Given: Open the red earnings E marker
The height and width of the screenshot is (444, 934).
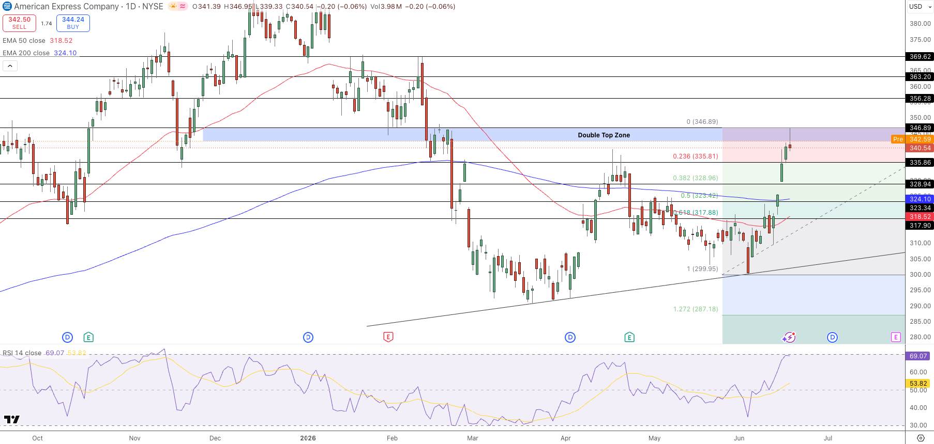Looking at the screenshot, I should pyautogui.click(x=388, y=338).
